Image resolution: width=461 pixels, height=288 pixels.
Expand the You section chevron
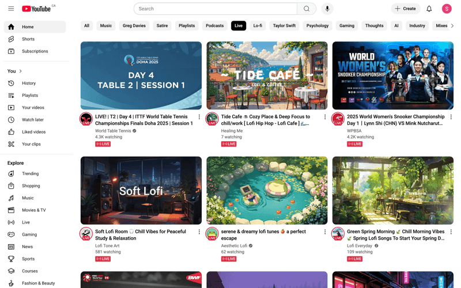pos(21,71)
